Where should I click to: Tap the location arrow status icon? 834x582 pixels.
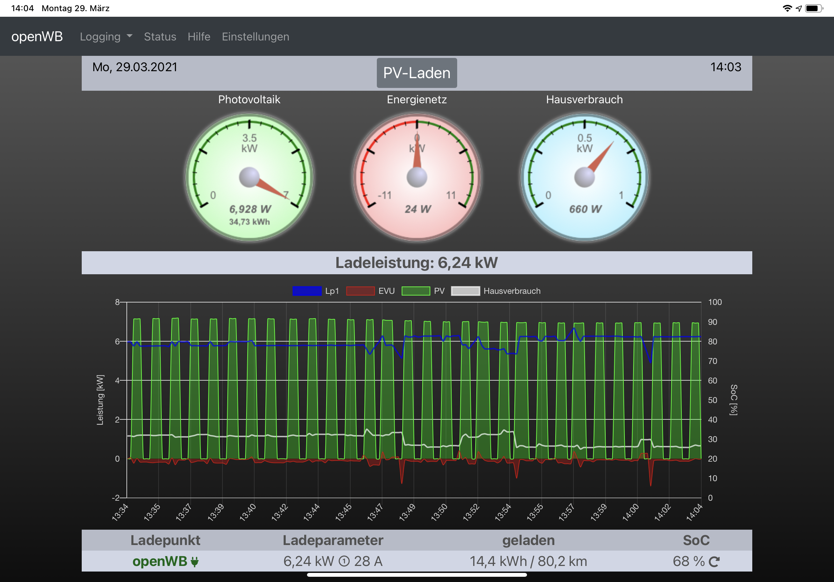click(x=798, y=8)
